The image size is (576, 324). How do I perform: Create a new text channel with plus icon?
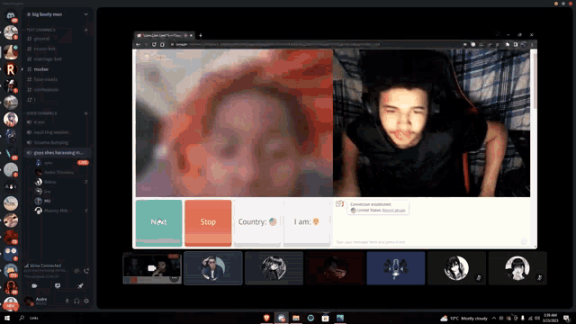click(86, 30)
